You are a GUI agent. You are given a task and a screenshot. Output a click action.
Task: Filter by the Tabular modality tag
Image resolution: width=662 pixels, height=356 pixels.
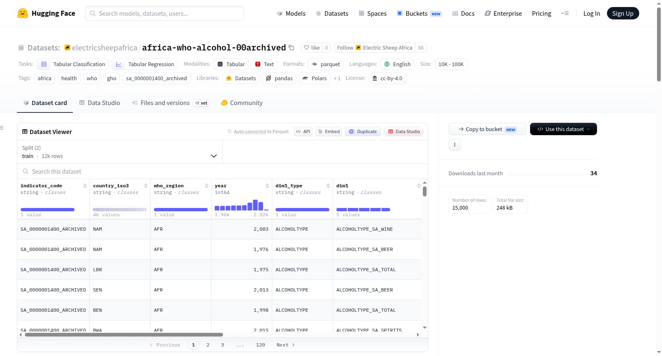pos(231,64)
